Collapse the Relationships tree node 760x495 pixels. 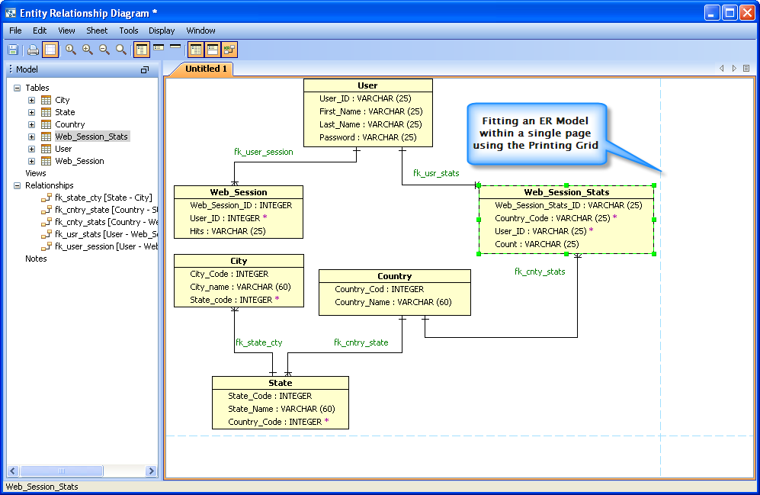tap(17, 185)
